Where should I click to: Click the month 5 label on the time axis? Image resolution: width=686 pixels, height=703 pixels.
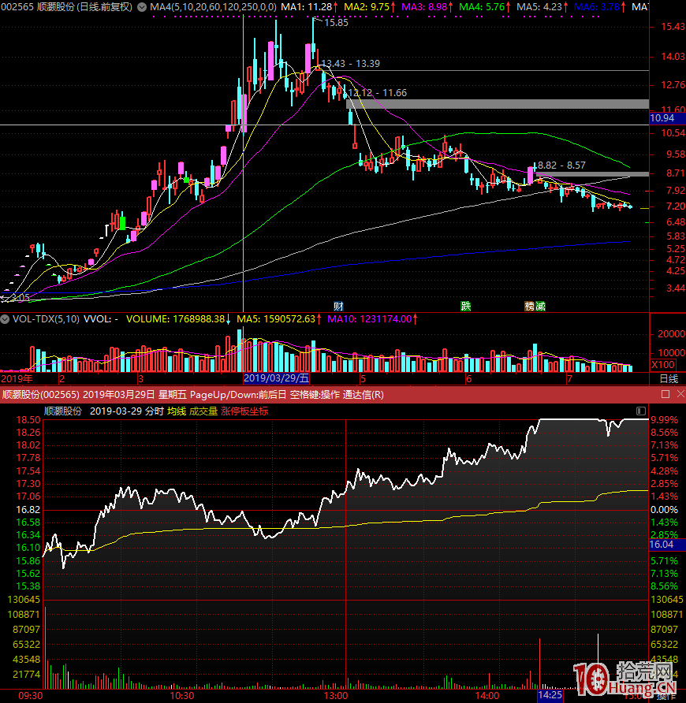point(363,379)
